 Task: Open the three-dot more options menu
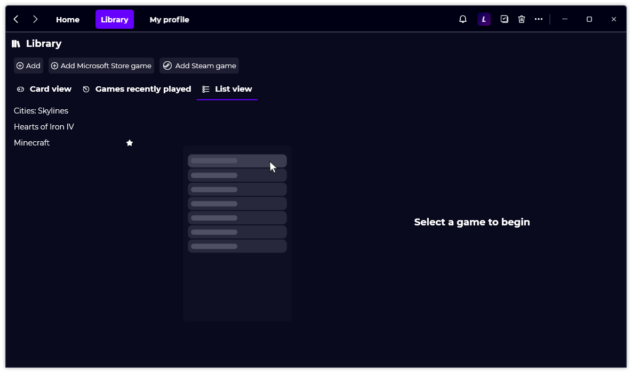pyautogui.click(x=539, y=19)
